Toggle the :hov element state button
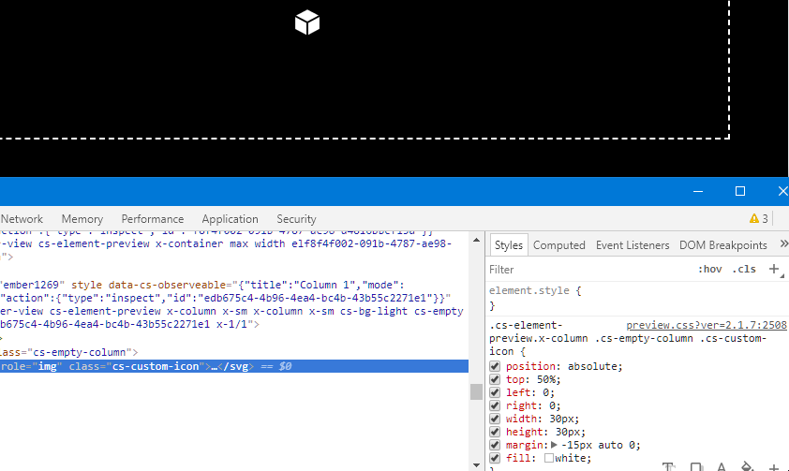 pos(709,270)
